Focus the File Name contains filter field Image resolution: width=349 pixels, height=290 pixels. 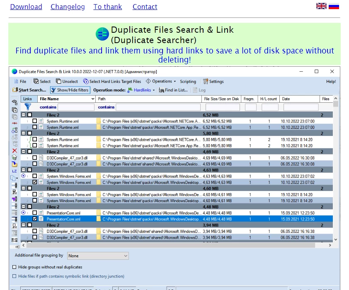pos(76,107)
